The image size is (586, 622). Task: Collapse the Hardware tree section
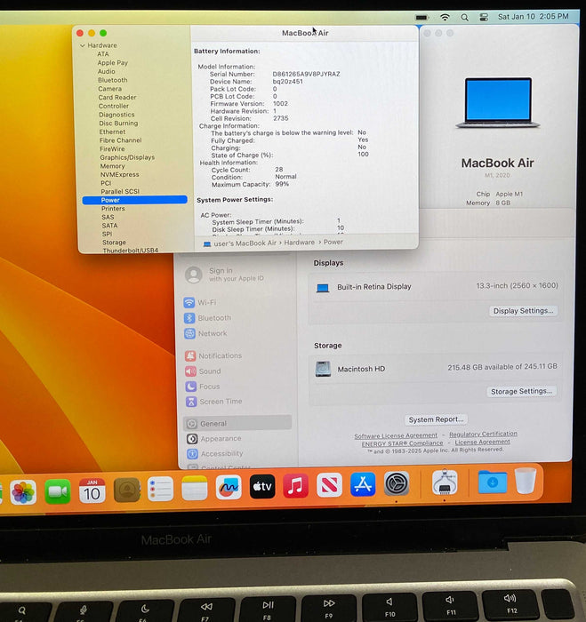click(82, 45)
